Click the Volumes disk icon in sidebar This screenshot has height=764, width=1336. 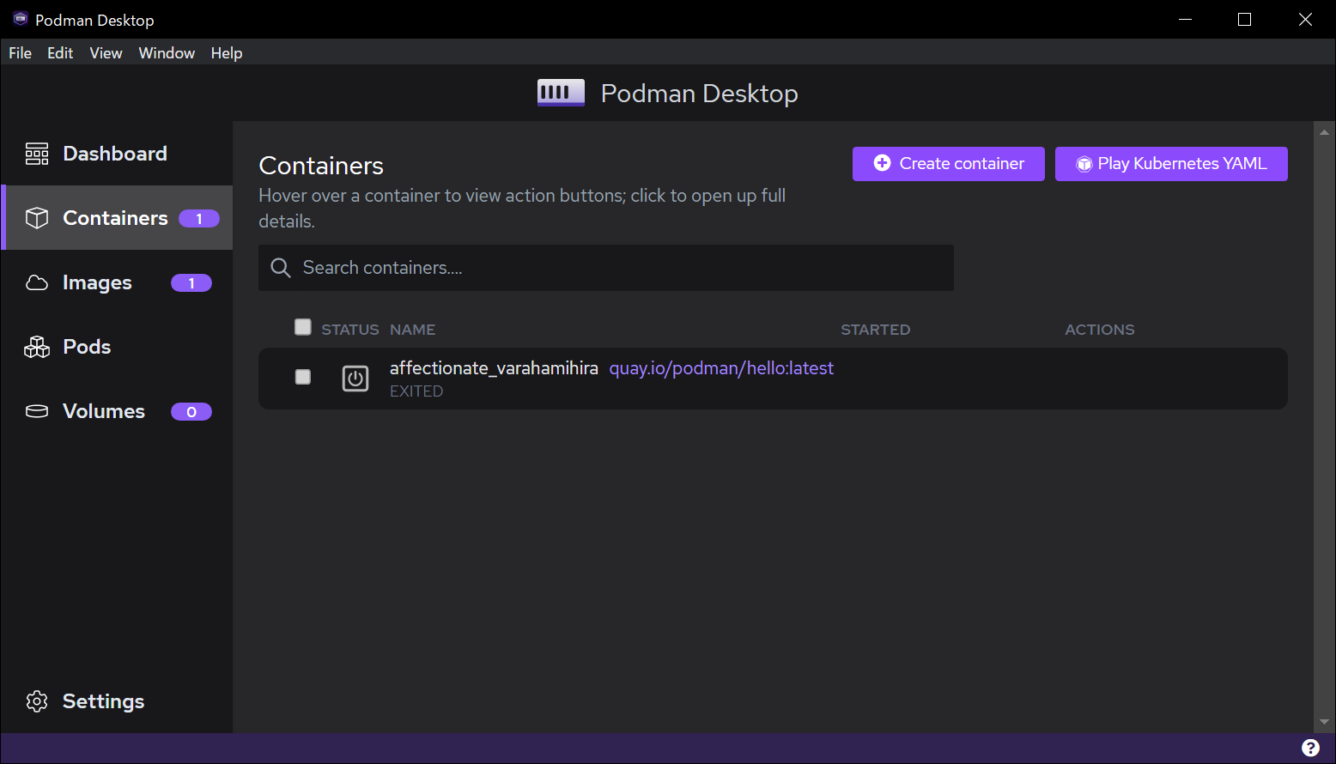point(37,411)
